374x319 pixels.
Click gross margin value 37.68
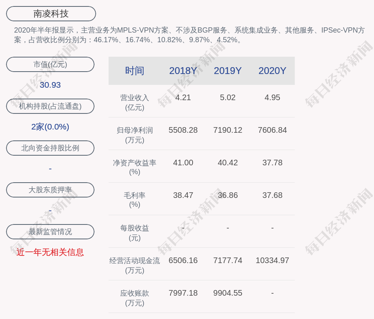[272, 195]
